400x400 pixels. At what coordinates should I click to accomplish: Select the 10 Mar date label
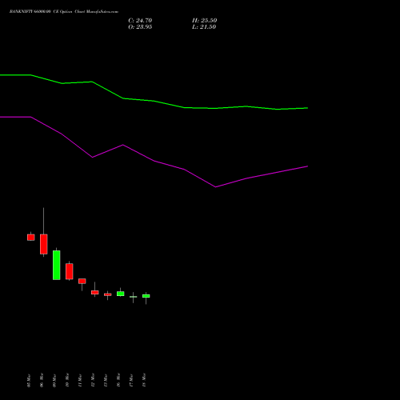point(67,381)
